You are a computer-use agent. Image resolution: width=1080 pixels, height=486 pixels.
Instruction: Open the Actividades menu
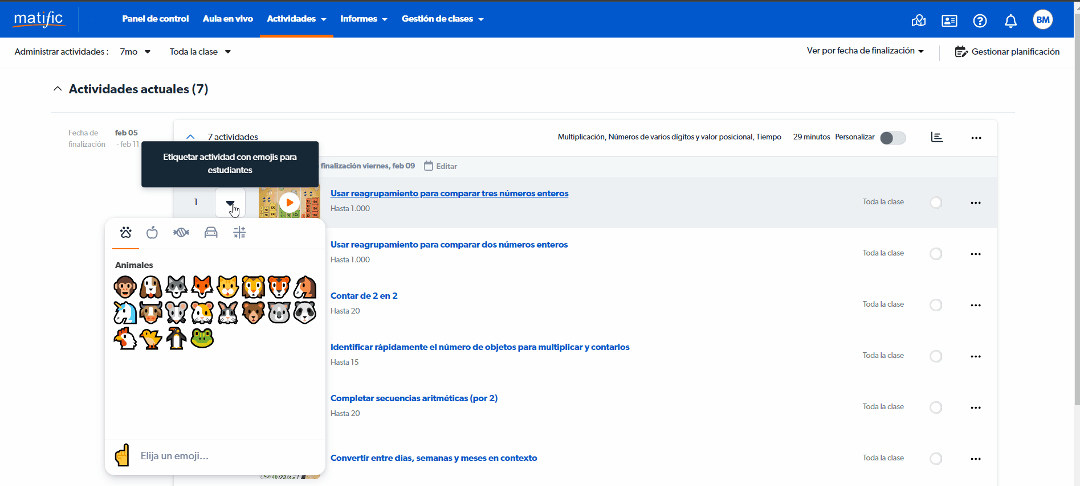pos(296,19)
